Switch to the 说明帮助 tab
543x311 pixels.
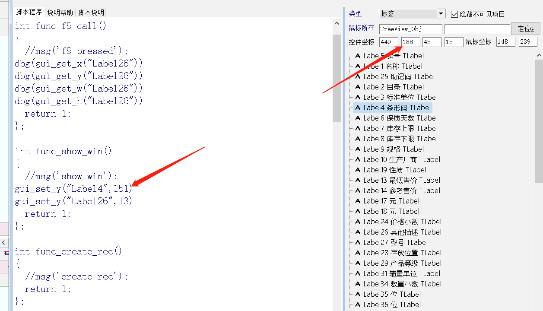60,13
